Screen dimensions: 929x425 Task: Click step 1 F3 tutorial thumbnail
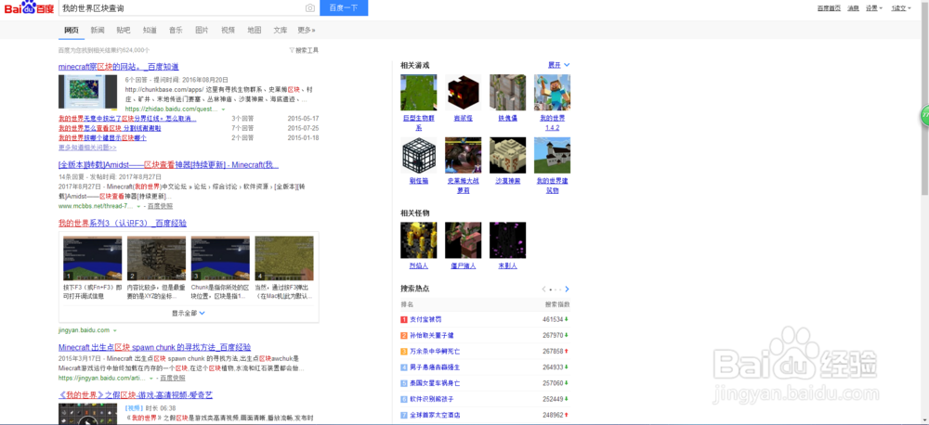point(92,258)
